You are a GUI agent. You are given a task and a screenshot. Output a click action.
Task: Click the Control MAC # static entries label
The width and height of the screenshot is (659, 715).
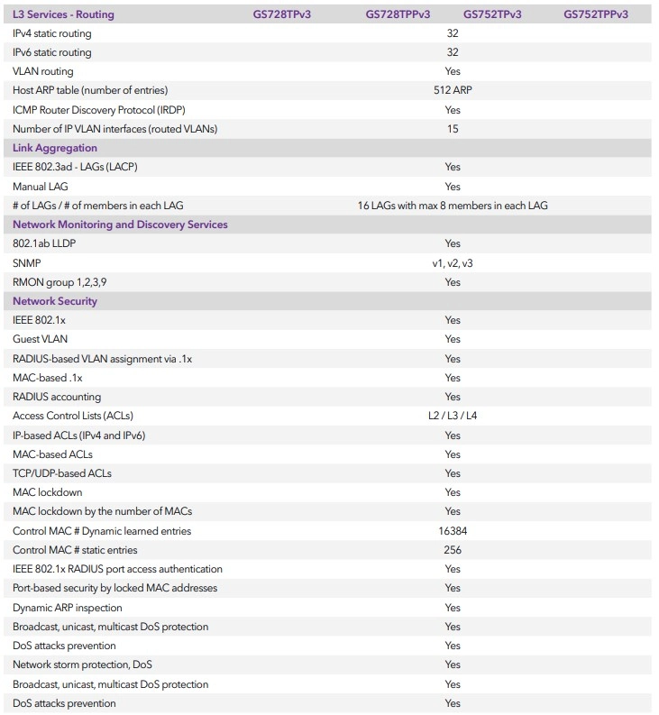pyautogui.click(x=75, y=550)
